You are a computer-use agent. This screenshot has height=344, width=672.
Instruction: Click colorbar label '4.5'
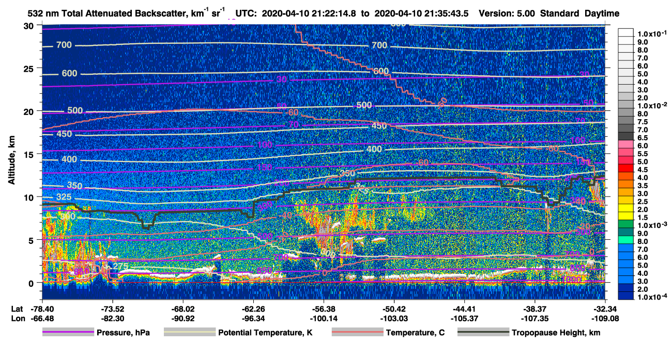coord(643,170)
